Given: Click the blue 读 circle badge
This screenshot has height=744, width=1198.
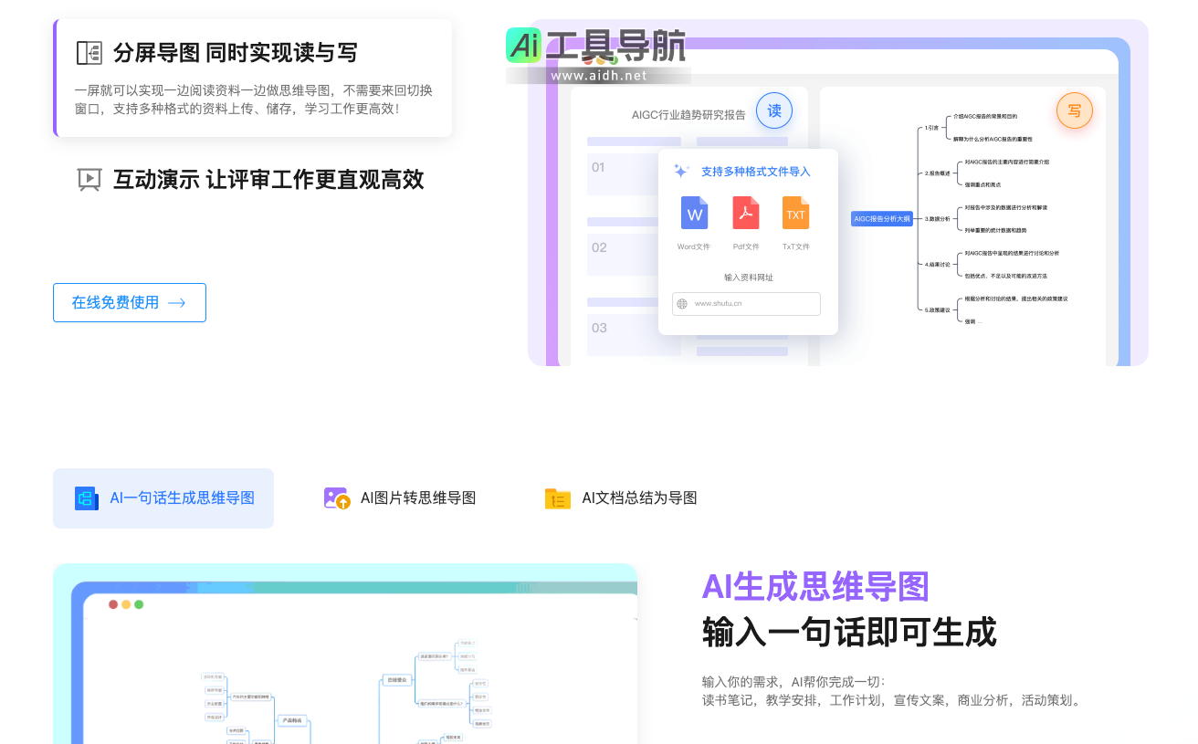Looking at the screenshot, I should coord(774,111).
